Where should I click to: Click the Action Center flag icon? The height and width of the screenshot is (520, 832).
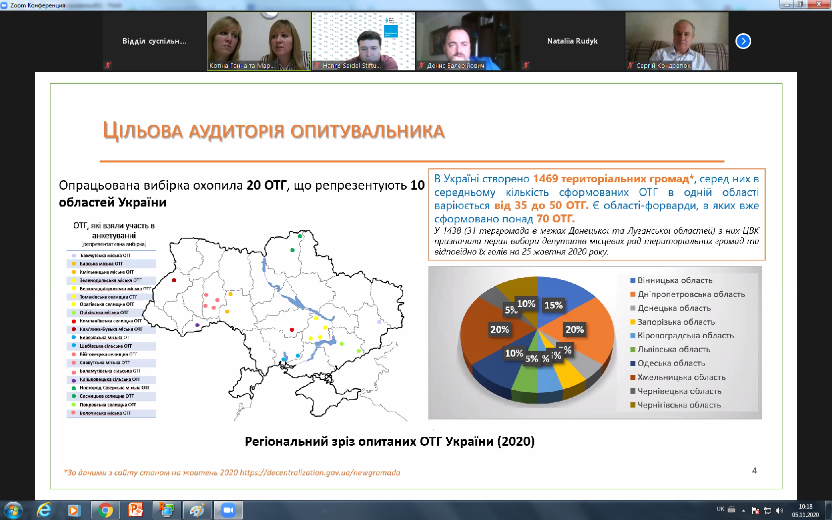pyautogui.click(x=756, y=511)
